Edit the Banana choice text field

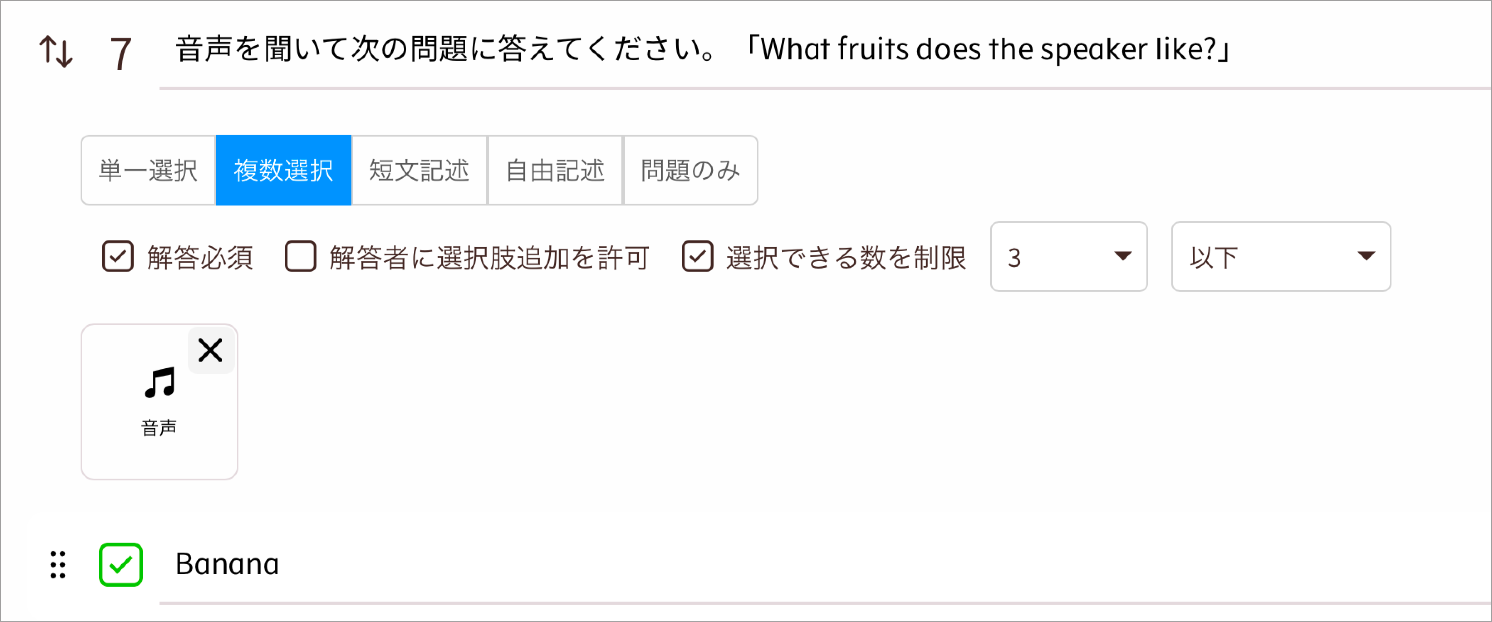click(x=695, y=564)
